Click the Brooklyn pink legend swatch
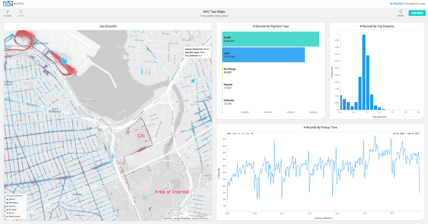 point(7,210)
